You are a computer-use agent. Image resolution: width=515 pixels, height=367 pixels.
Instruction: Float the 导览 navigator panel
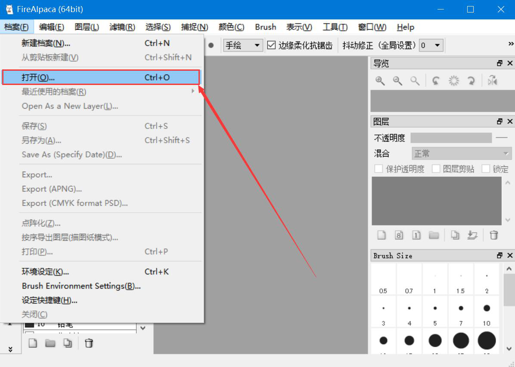[499, 63]
